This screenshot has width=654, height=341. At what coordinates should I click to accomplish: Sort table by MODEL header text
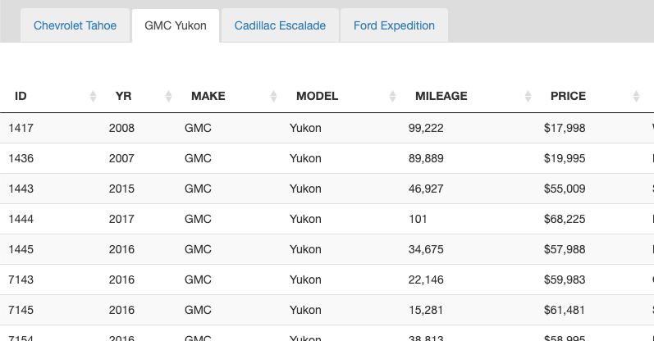pos(317,96)
